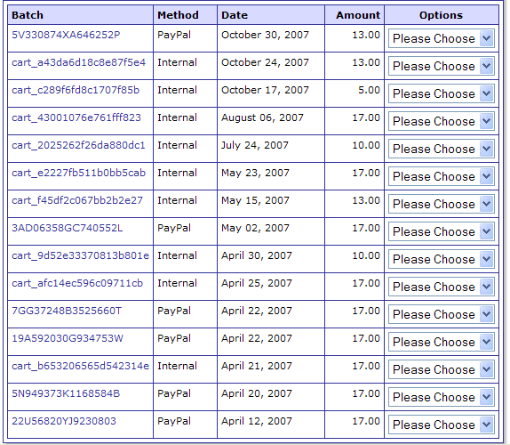Open batch link 3AD06358GC740552L
Viewport: 510px width, 445px height.
point(68,228)
